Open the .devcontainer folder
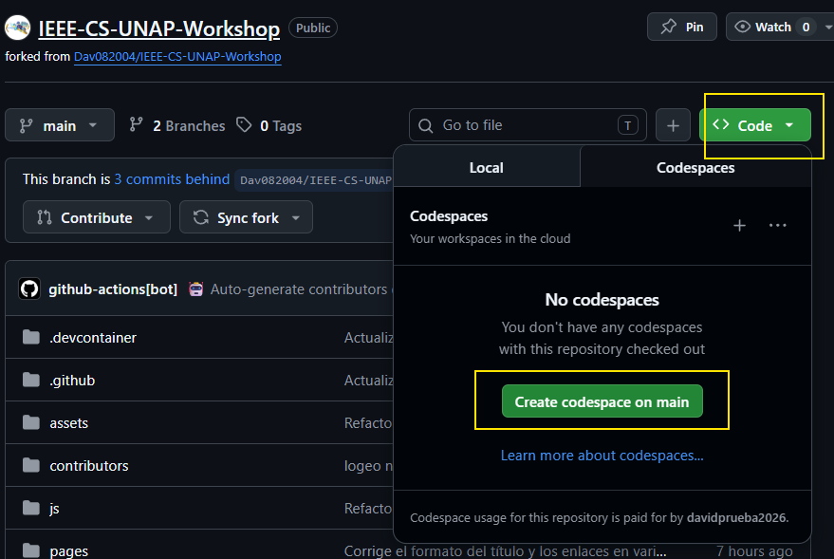The image size is (834, 559). click(93, 338)
